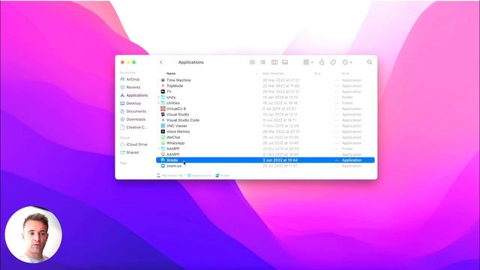Switch Finder to gallery view
Viewport: 480px width, 270px height.
[285, 62]
